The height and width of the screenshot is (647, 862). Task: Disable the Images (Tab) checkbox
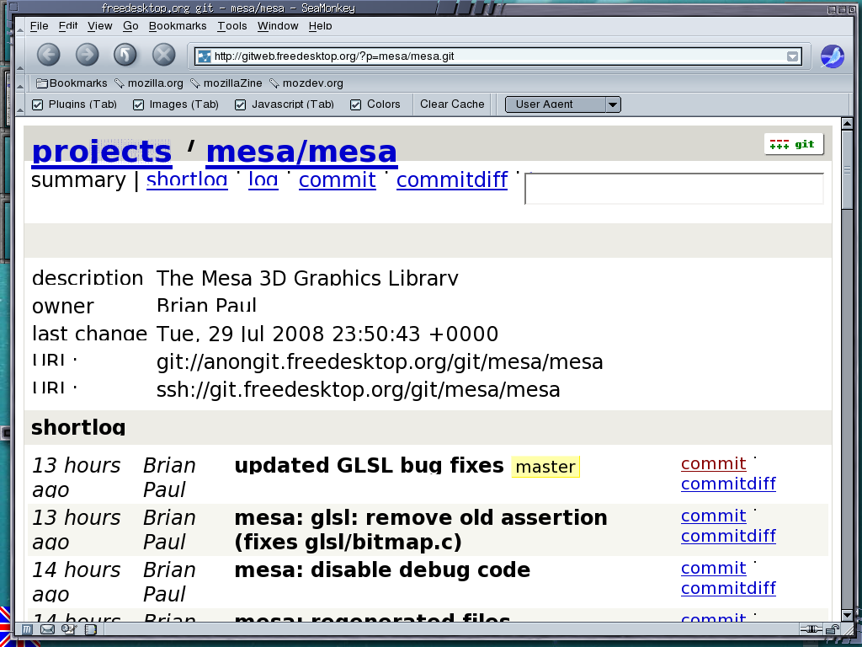[139, 104]
